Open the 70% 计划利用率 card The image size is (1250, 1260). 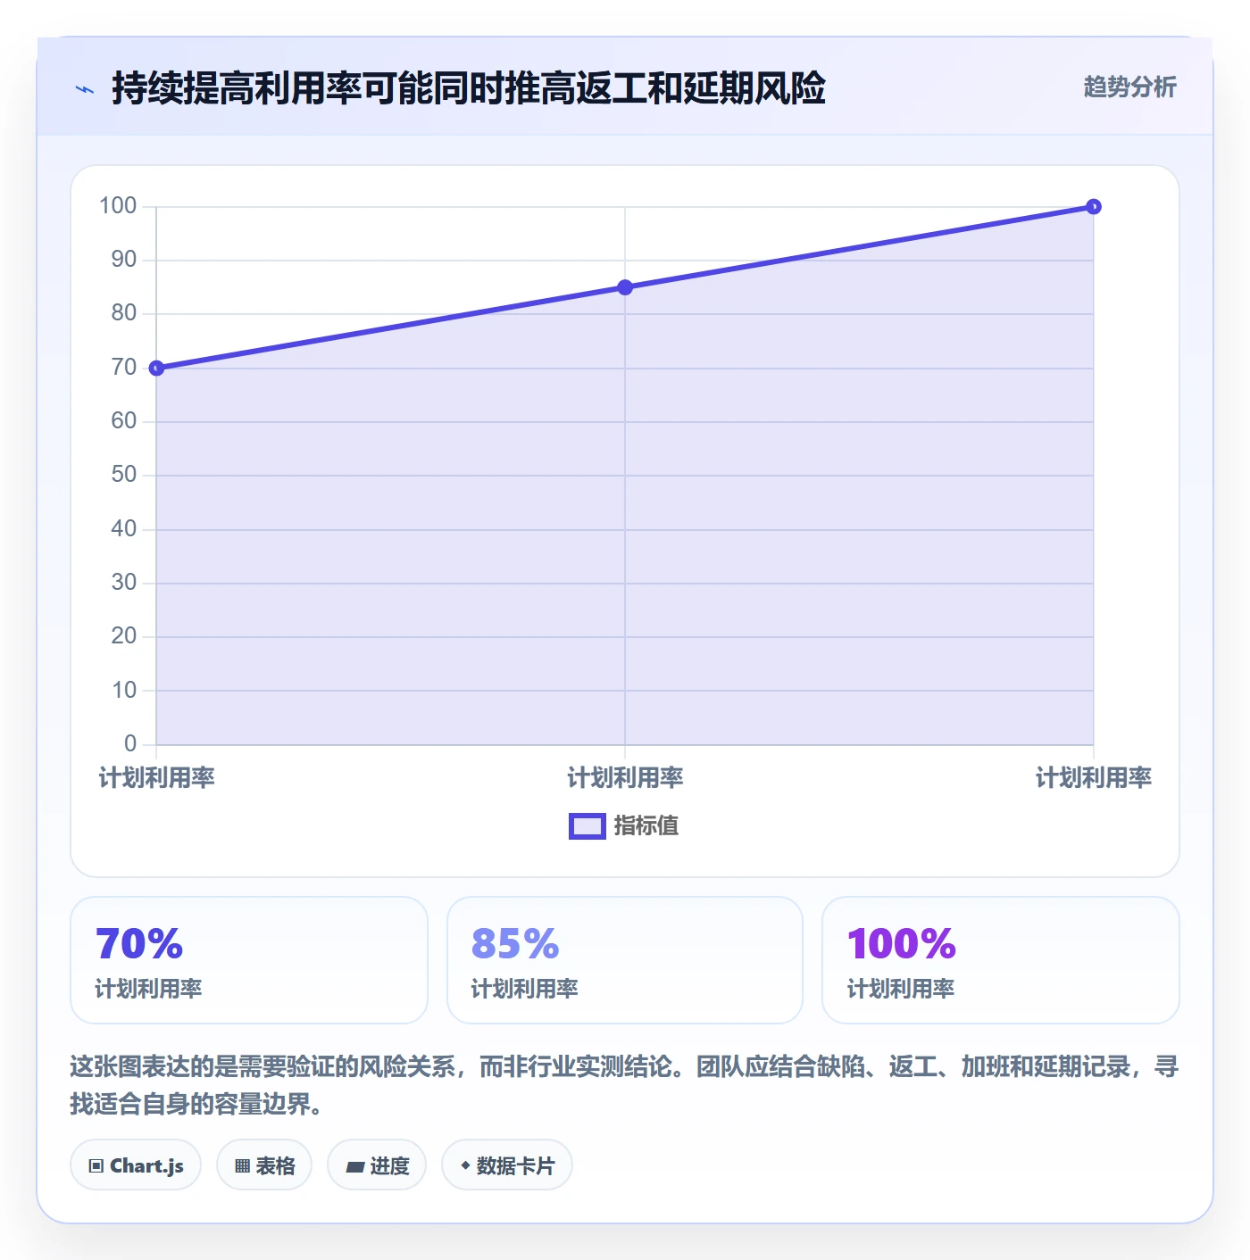pyautogui.click(x=249, y=960)
